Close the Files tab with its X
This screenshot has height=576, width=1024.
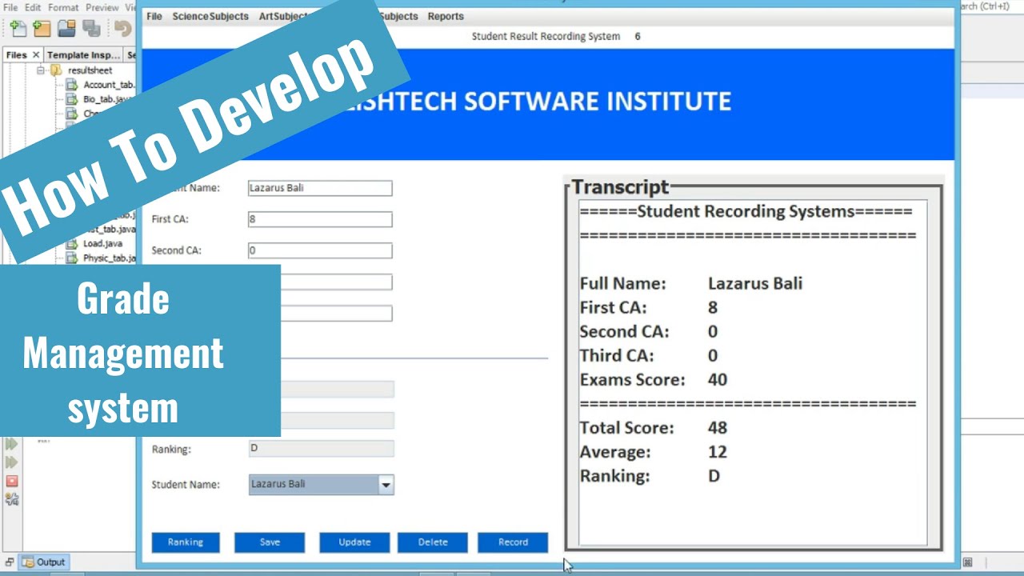tap(35, 55)
